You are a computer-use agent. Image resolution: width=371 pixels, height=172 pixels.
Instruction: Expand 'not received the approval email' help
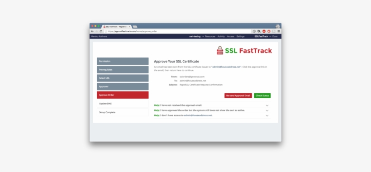pyautogui.click(x=267, y=105)
